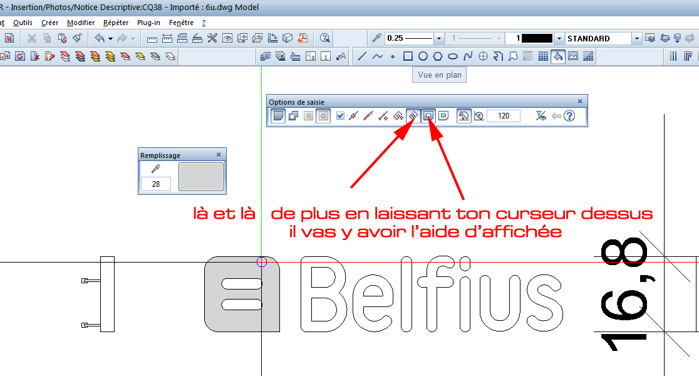Select the Spline curve tool

click(468, 56)
